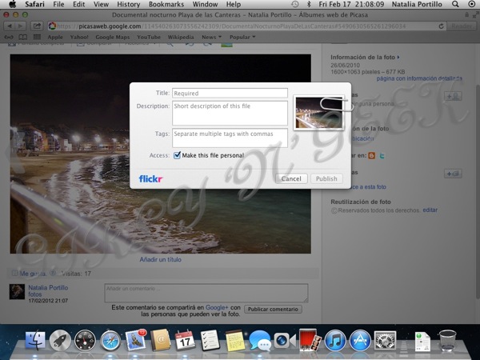The width and height of the screenshot is (480, 360).
Task: Open FaceTime camera icon in Dock
Action: 285,341
